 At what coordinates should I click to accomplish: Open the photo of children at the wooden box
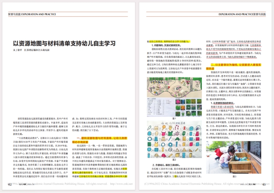234,157
